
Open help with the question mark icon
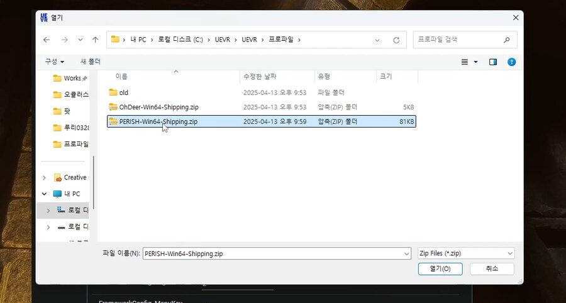coord(511,62)
